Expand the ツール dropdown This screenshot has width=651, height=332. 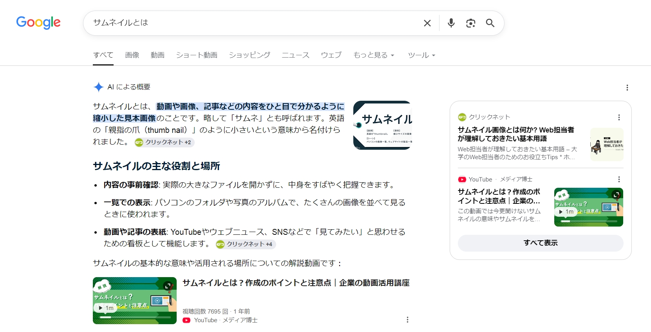point(421,55)
